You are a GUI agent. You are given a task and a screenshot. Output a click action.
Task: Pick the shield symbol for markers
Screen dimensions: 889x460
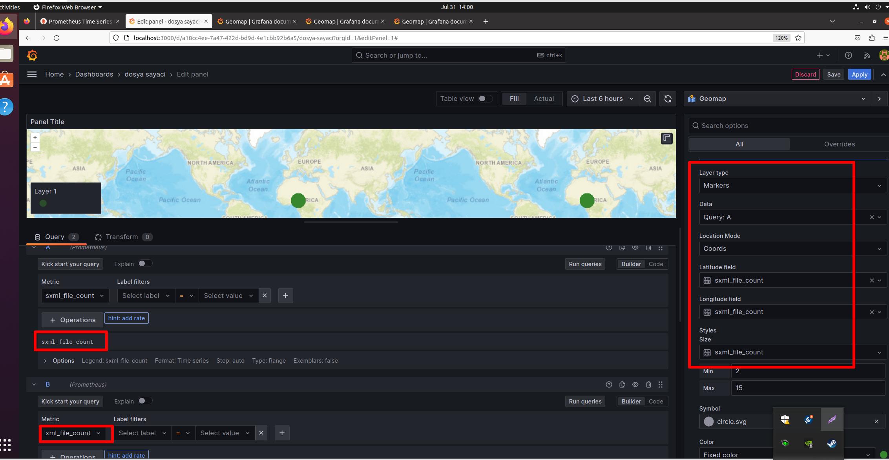785,420
